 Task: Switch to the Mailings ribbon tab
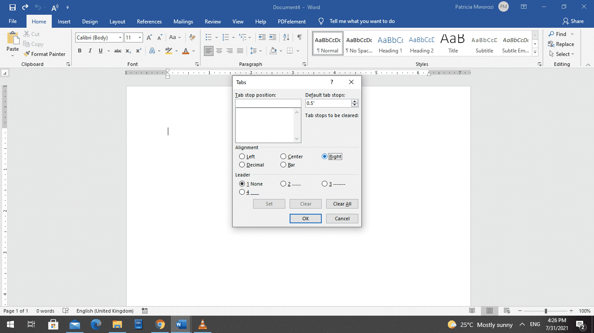[x=183, y=21]
